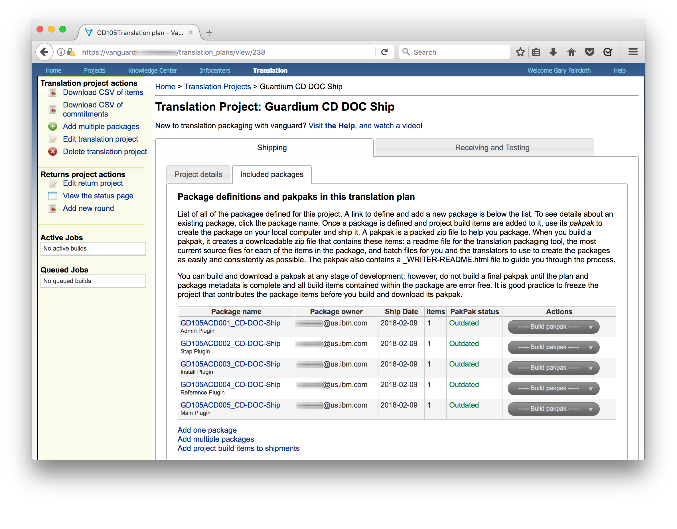Click the bookmark star icon

520,52
